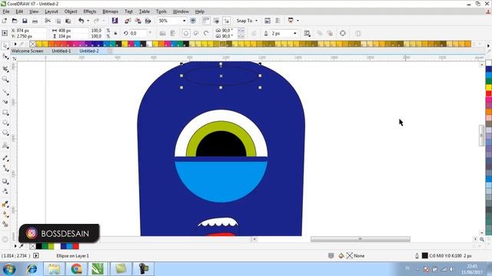The height and width of the screenshot is (276, 492).
Task: Click the Cut scissors icon
Action: 48,21
